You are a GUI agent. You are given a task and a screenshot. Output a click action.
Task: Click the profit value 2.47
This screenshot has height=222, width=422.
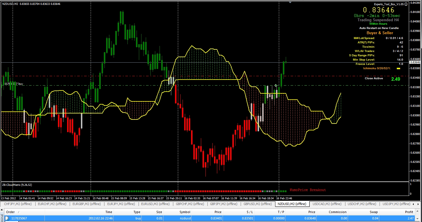click(x=410, y=218)
